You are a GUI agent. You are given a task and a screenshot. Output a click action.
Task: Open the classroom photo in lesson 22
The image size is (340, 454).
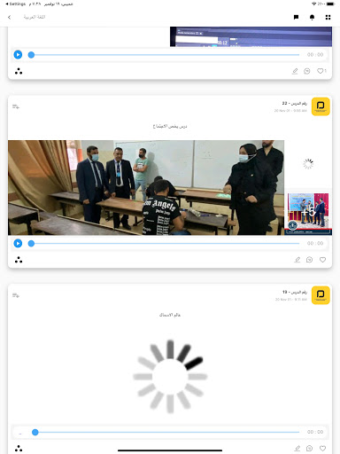click(146, 188)
